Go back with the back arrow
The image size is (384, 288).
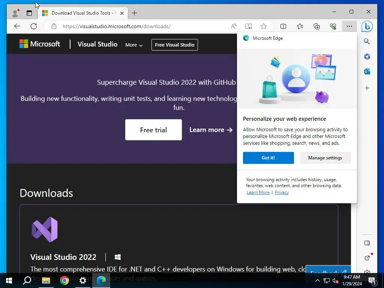click(17, 26)
